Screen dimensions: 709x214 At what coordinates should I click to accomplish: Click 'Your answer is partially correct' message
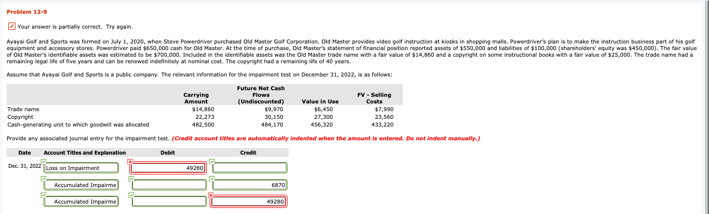(x=75, y=27)
